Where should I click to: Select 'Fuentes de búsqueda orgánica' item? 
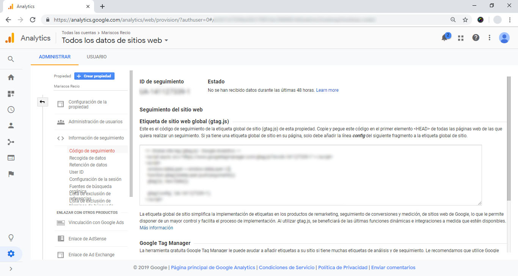tap(91, 188)
